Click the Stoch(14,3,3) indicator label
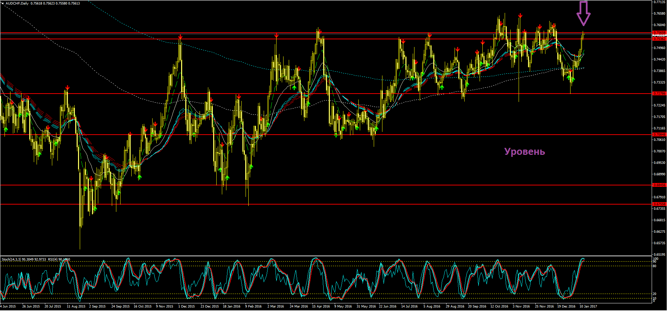 click(11, 260)
